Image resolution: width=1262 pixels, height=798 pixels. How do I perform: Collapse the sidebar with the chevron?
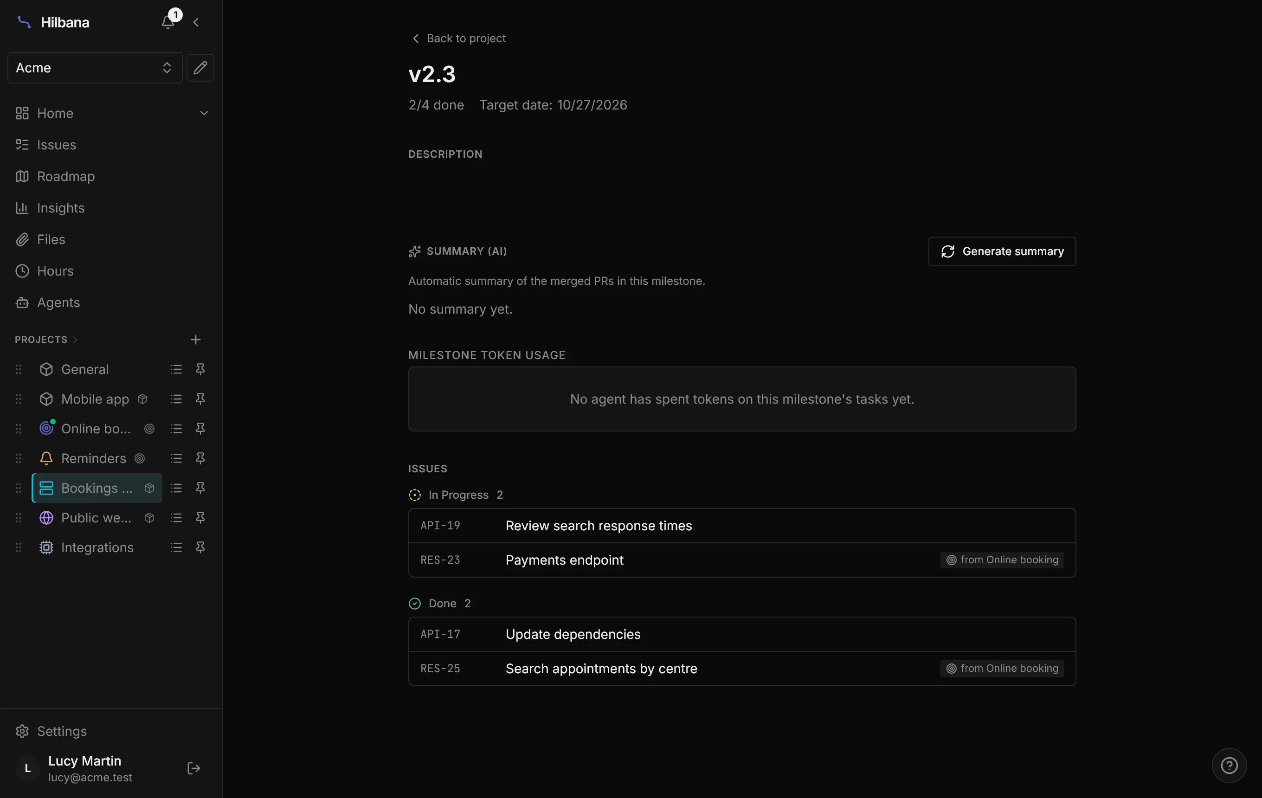[x=196, y=22]
